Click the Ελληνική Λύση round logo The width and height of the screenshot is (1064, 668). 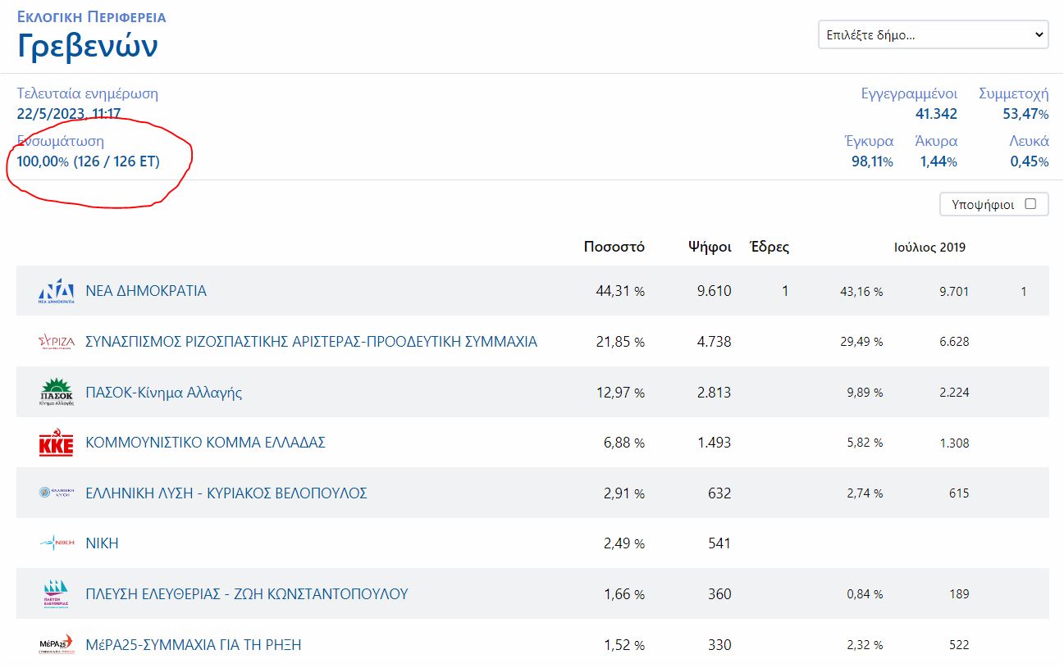click(57, 493)
